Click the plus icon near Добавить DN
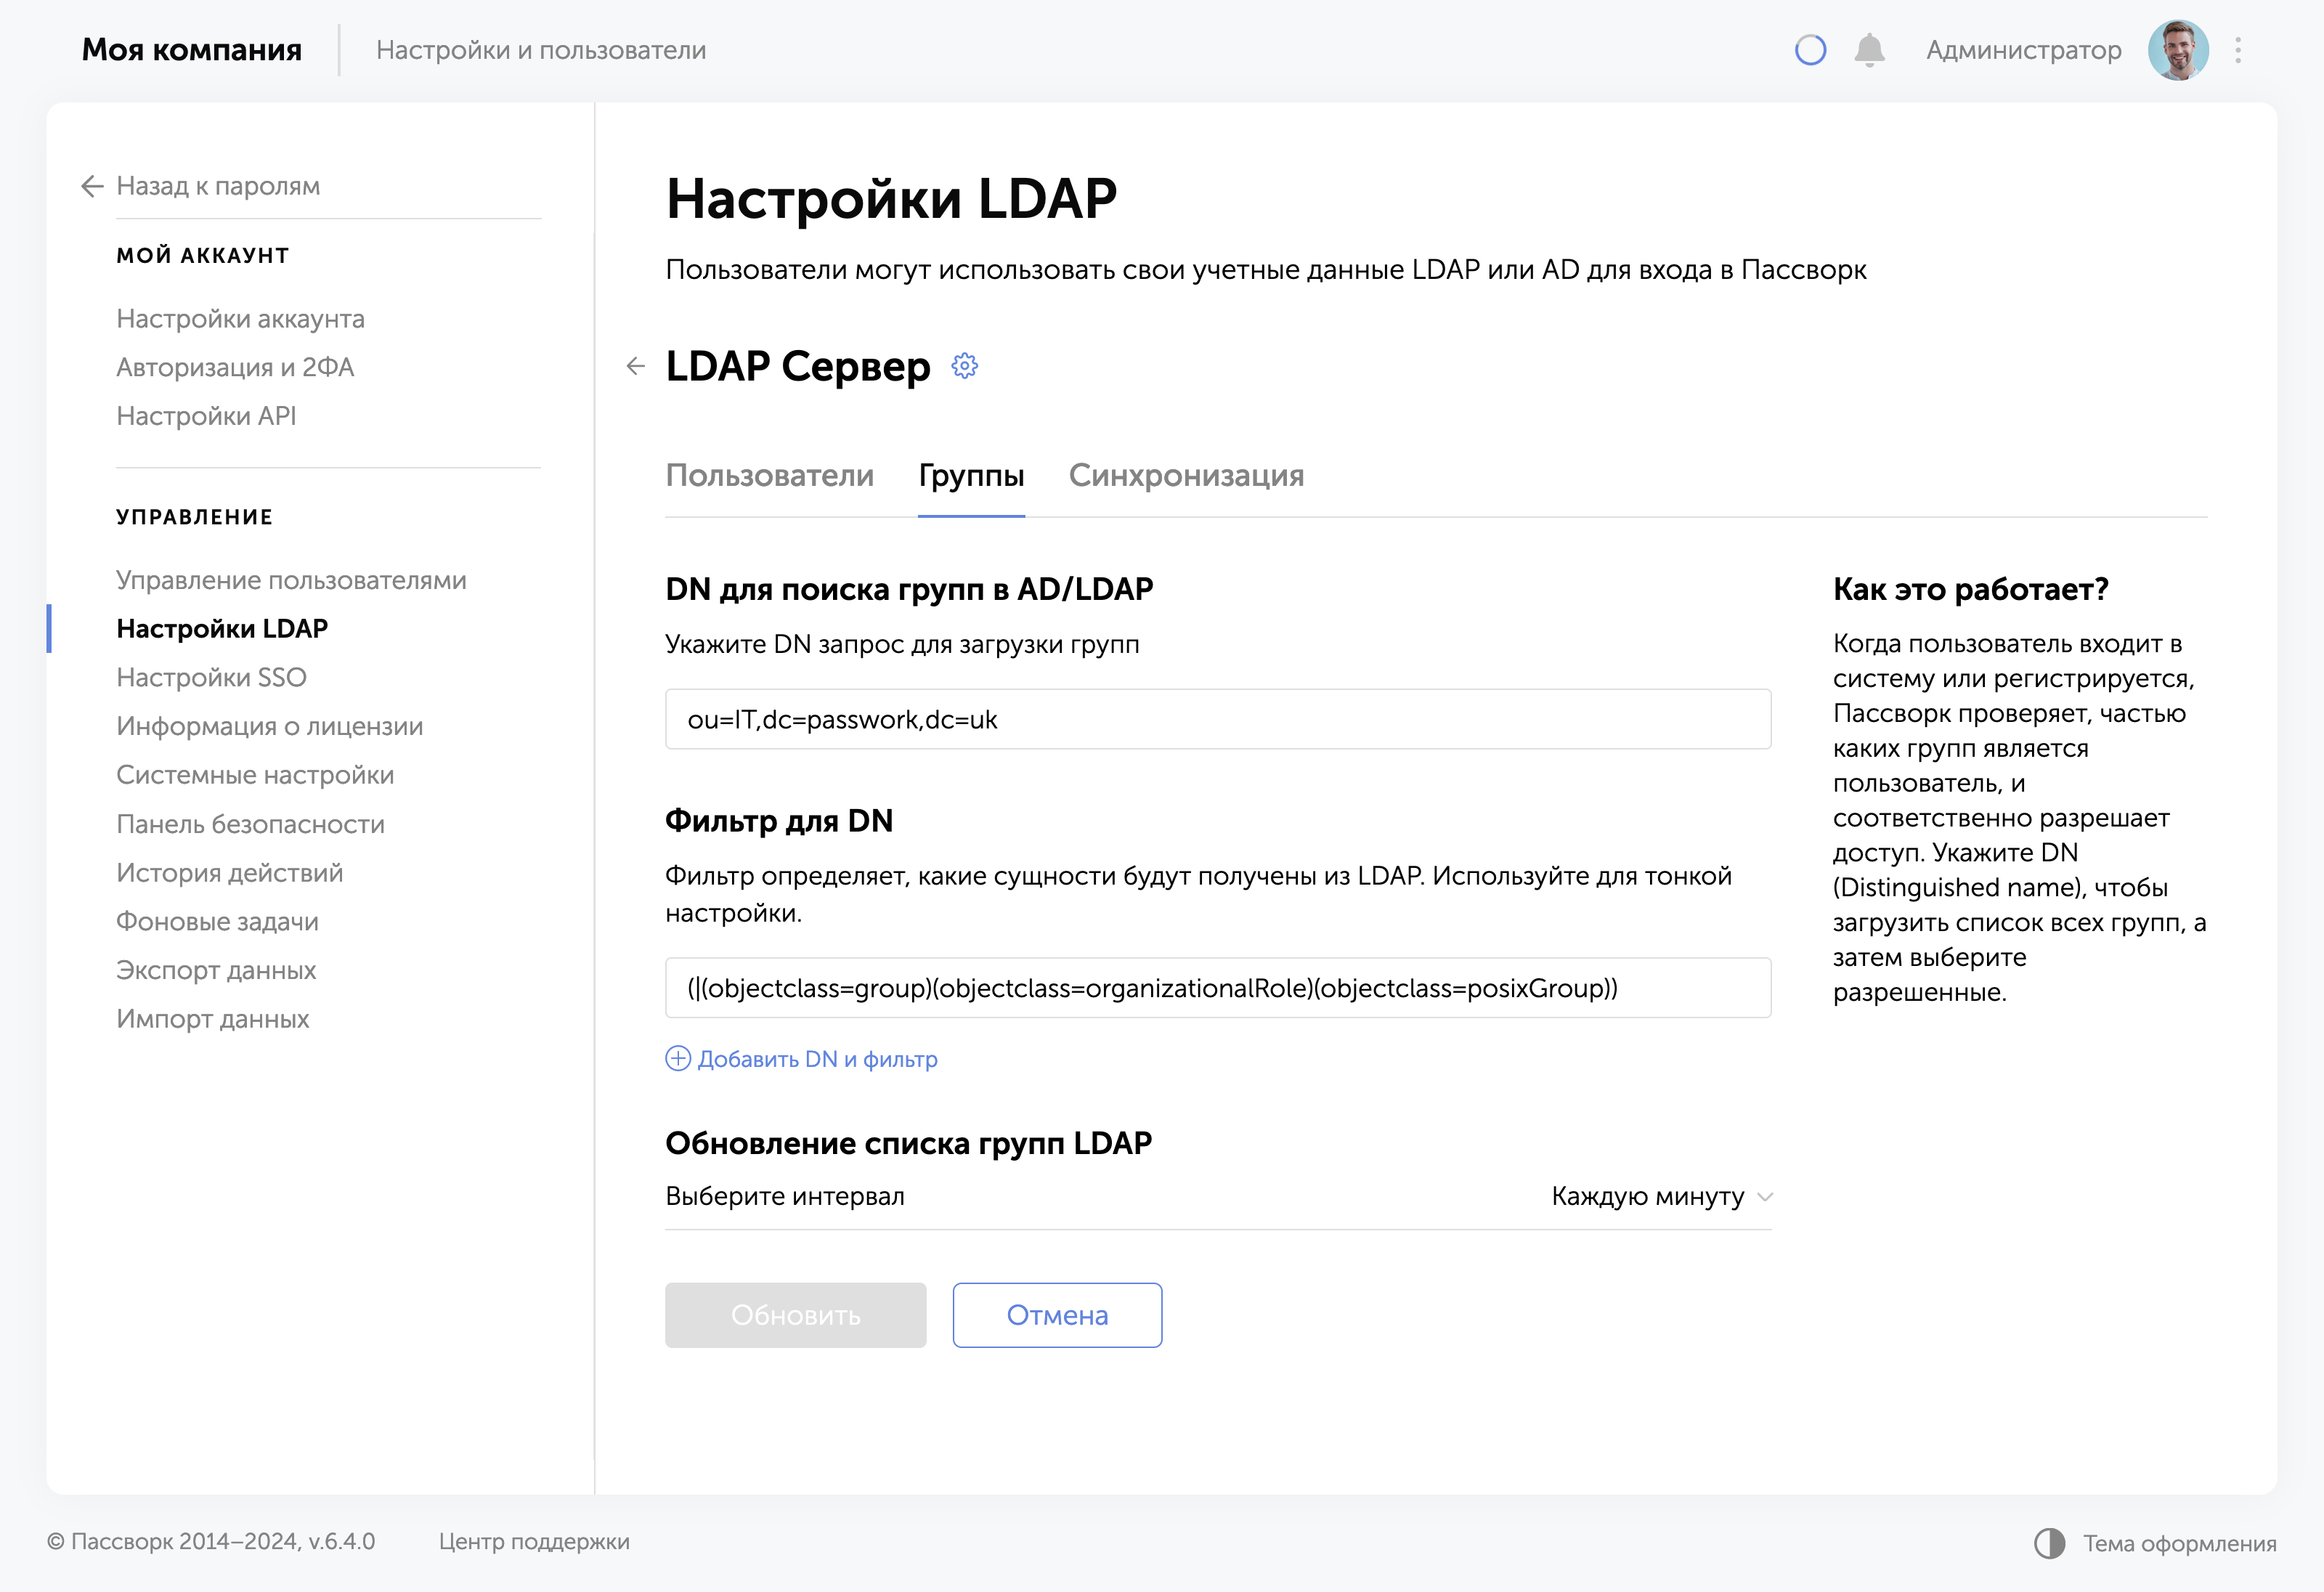This screenshot has width=2324, height=1592. (x=678, y=1058)
